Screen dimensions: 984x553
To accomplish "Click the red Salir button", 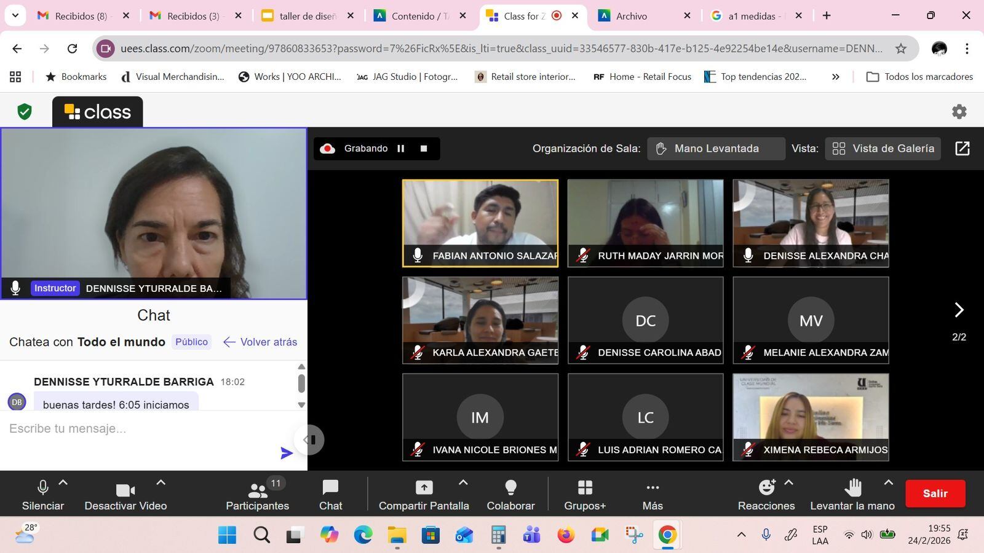I will point(935,493).
